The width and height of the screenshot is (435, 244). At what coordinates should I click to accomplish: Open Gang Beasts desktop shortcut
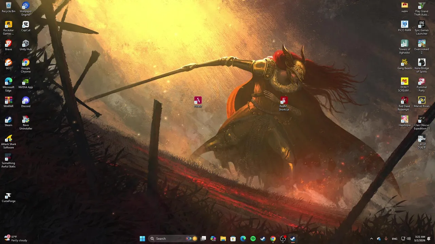pos(404,64)
